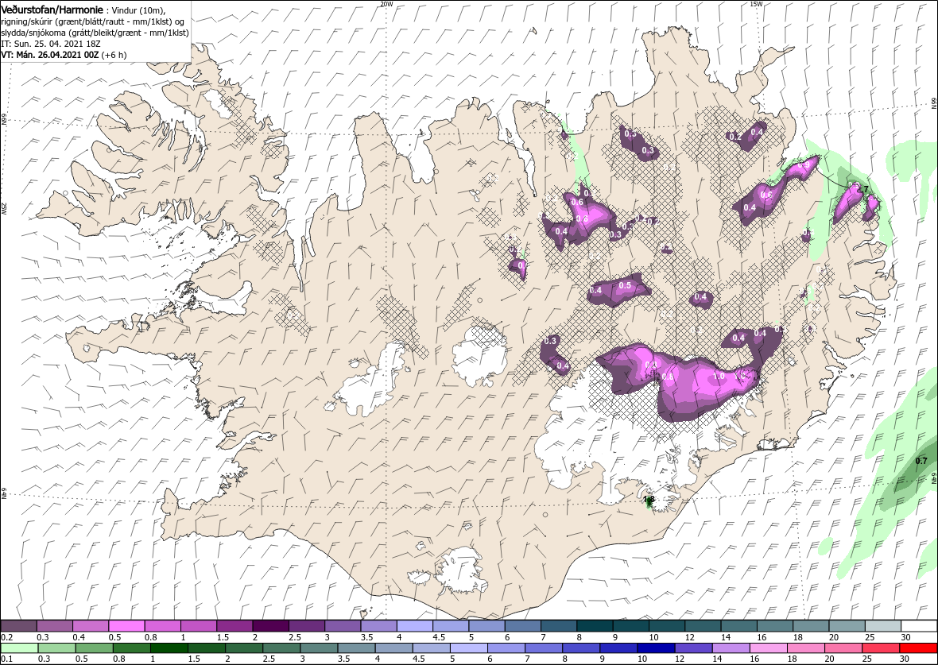Pick lower legend swatch starting at 14

(x=731, y=648)
